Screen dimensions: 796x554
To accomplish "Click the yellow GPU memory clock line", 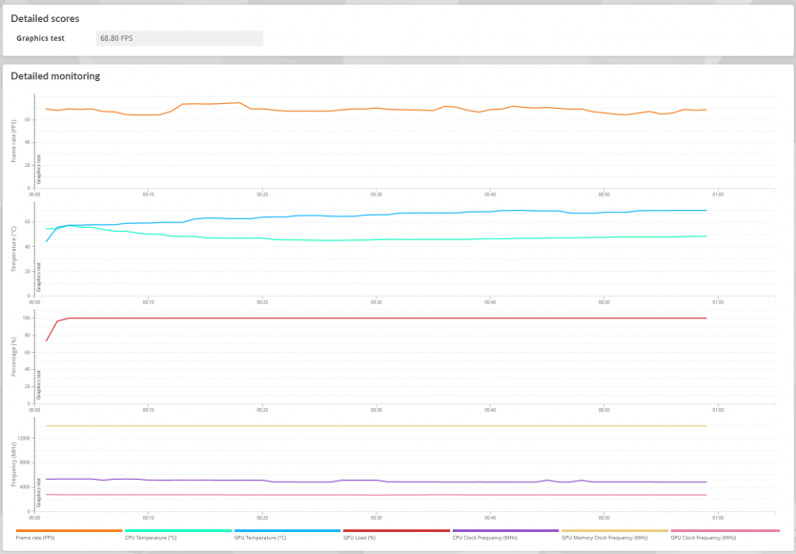I will click(381, 426).
